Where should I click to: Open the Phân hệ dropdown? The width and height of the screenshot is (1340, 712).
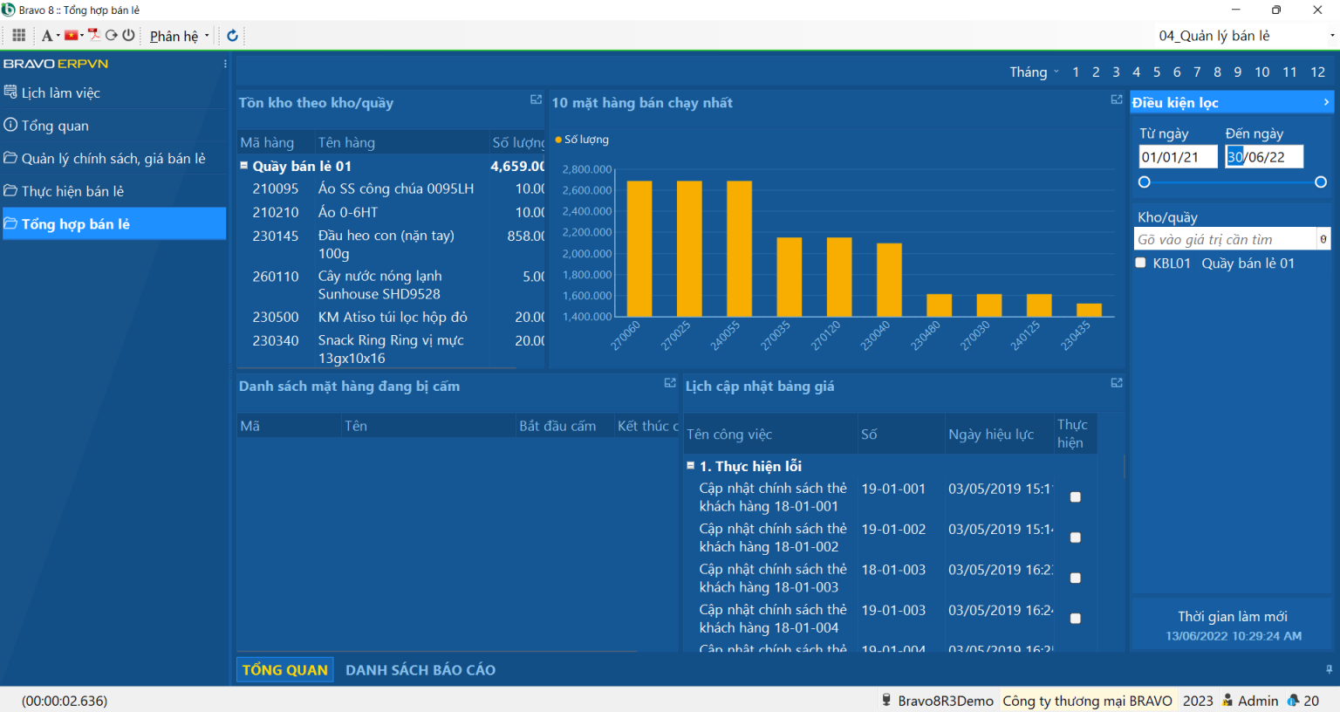pyautogui.click(x=179, y=36)
